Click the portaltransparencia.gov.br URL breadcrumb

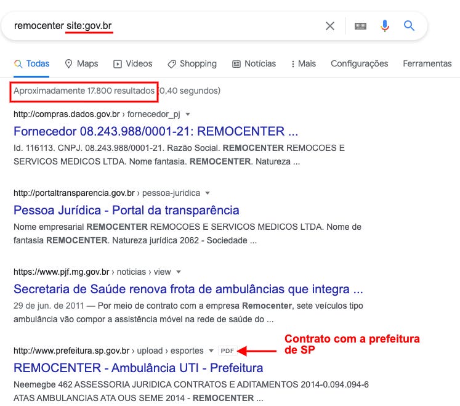point(107,193)
